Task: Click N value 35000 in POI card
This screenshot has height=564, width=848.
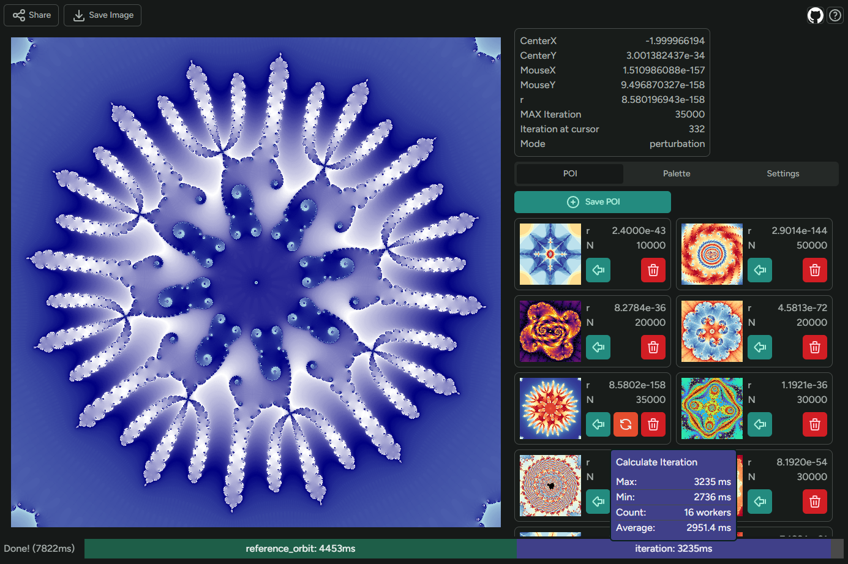Action: (x=650, y=400)
